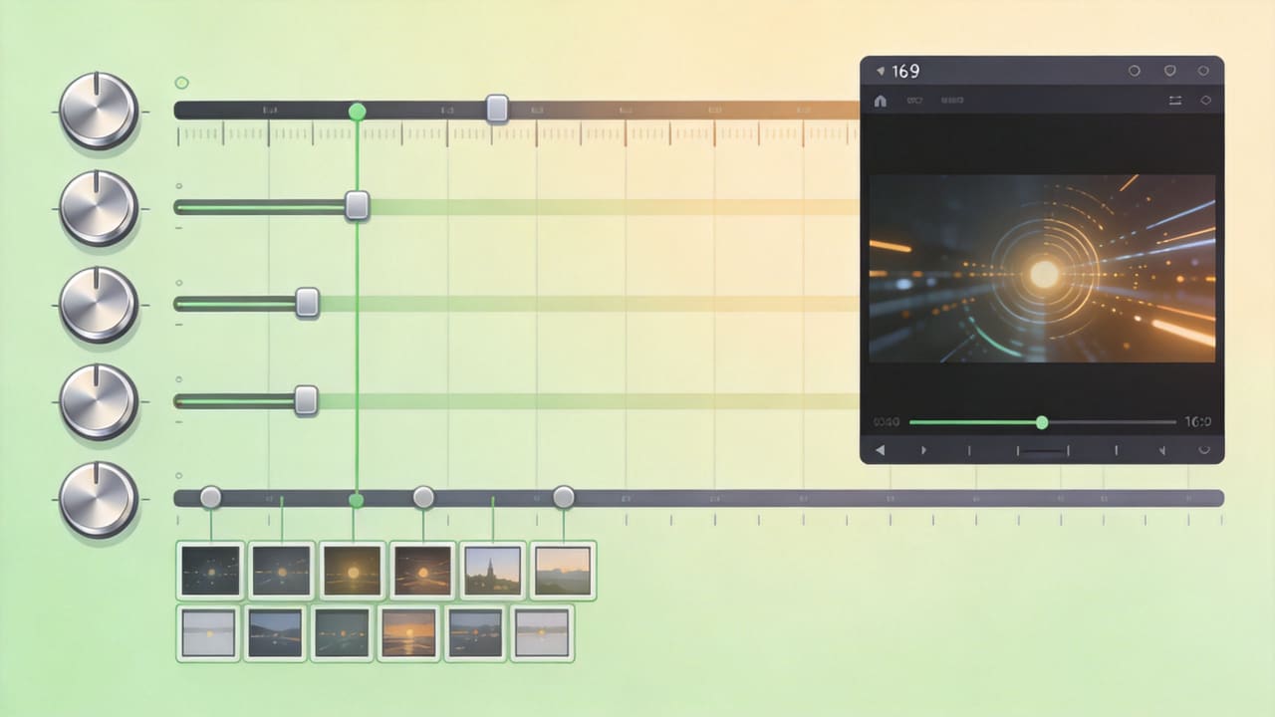Screen dimensions: 1275x717
Task: Open the second top-row thumbnail with orange dot
Action: pos(281,571)
